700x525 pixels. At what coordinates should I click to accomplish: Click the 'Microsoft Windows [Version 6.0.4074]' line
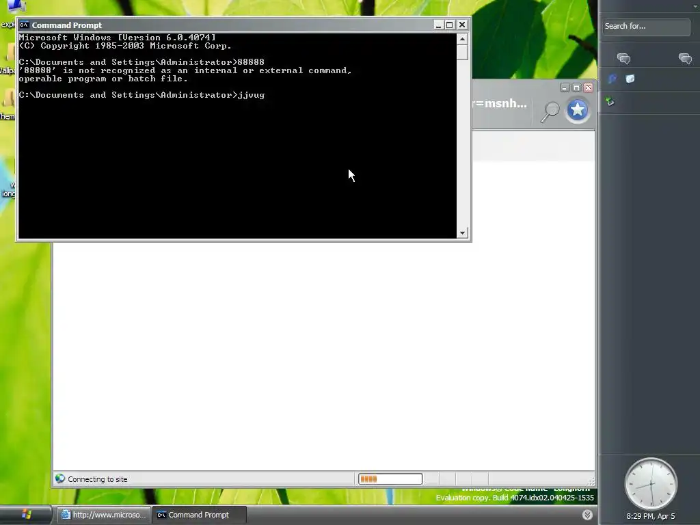(x=117, y=38)
